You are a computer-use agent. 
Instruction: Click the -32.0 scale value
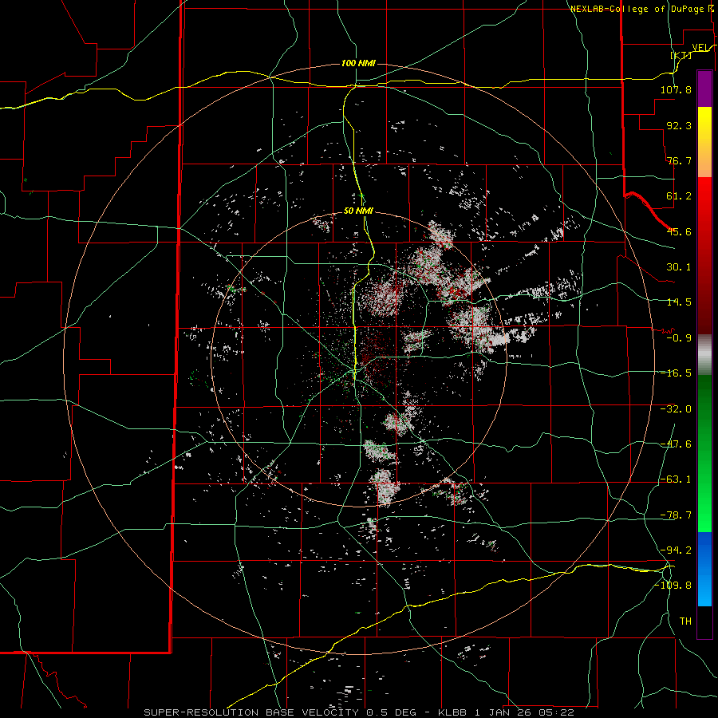(x=676, y=409)
